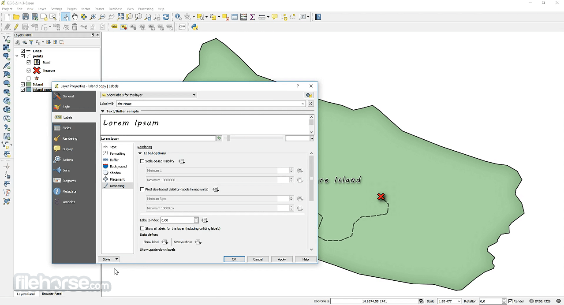Click the CSW catalog icon

[182, 27]
